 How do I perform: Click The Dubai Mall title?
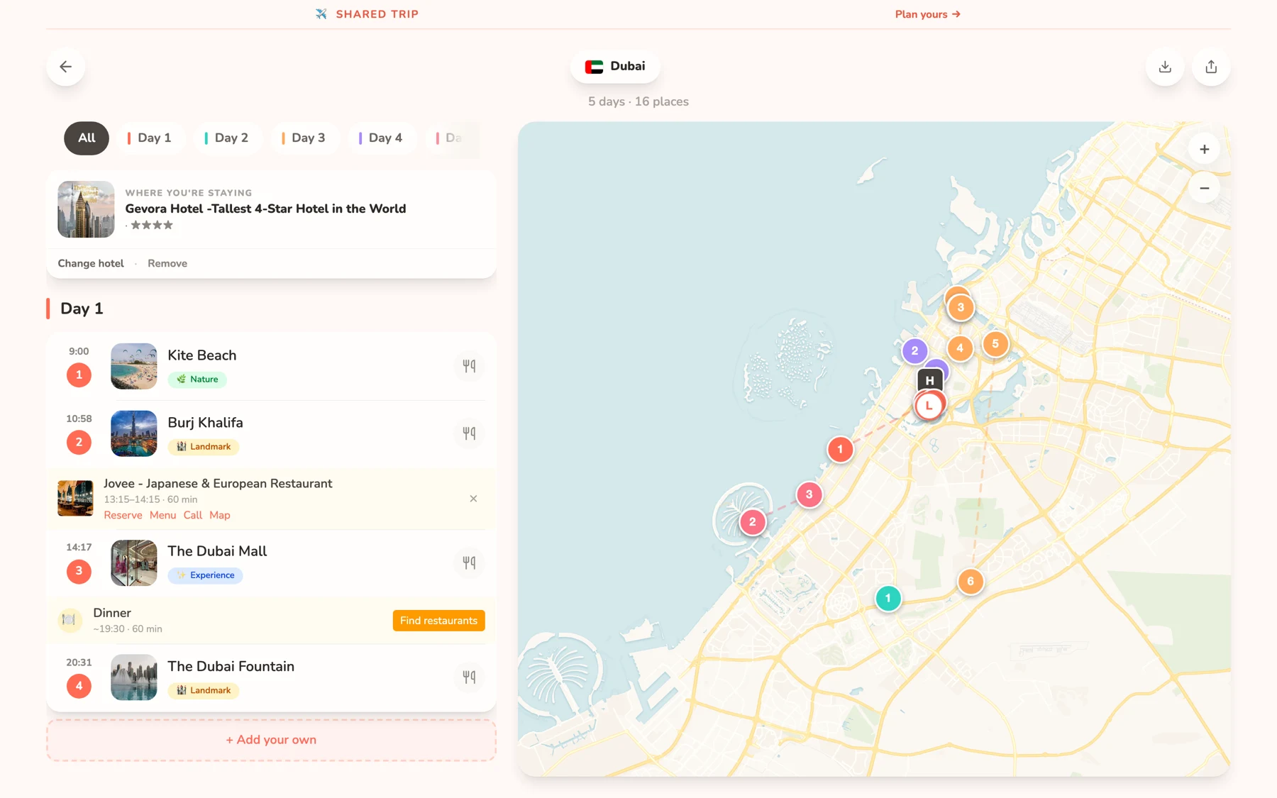pyautogui.click(x=217, y=551)
